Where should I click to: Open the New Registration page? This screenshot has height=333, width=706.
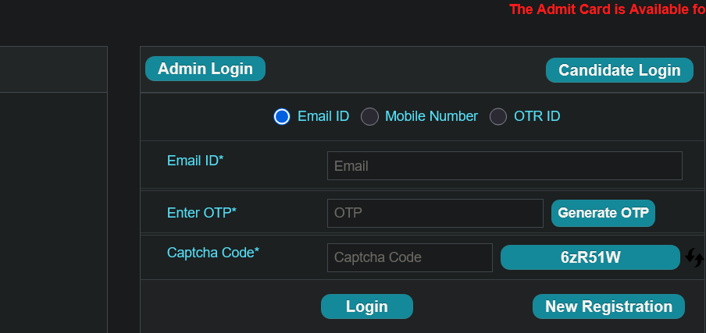click(608, 306)
